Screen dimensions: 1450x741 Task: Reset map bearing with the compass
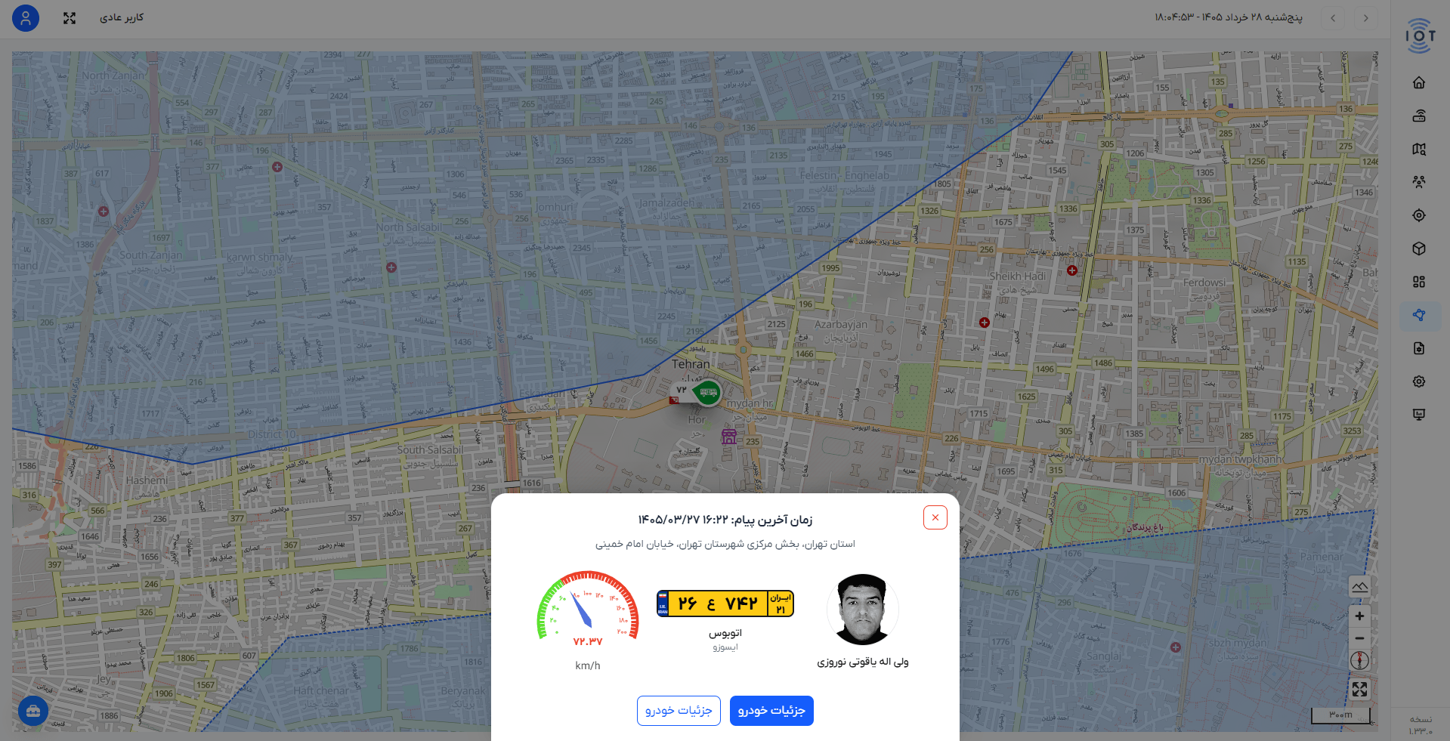coord(1359,660)
